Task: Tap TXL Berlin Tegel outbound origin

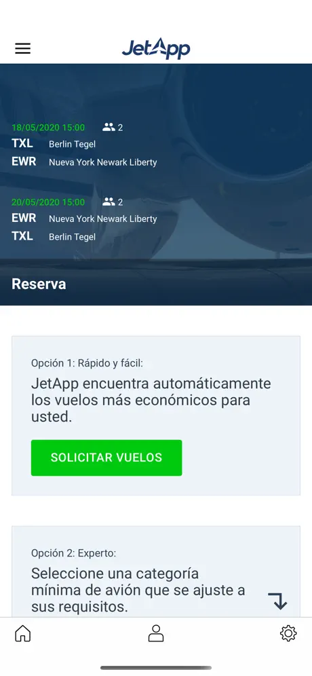Action: coord(54,144)
